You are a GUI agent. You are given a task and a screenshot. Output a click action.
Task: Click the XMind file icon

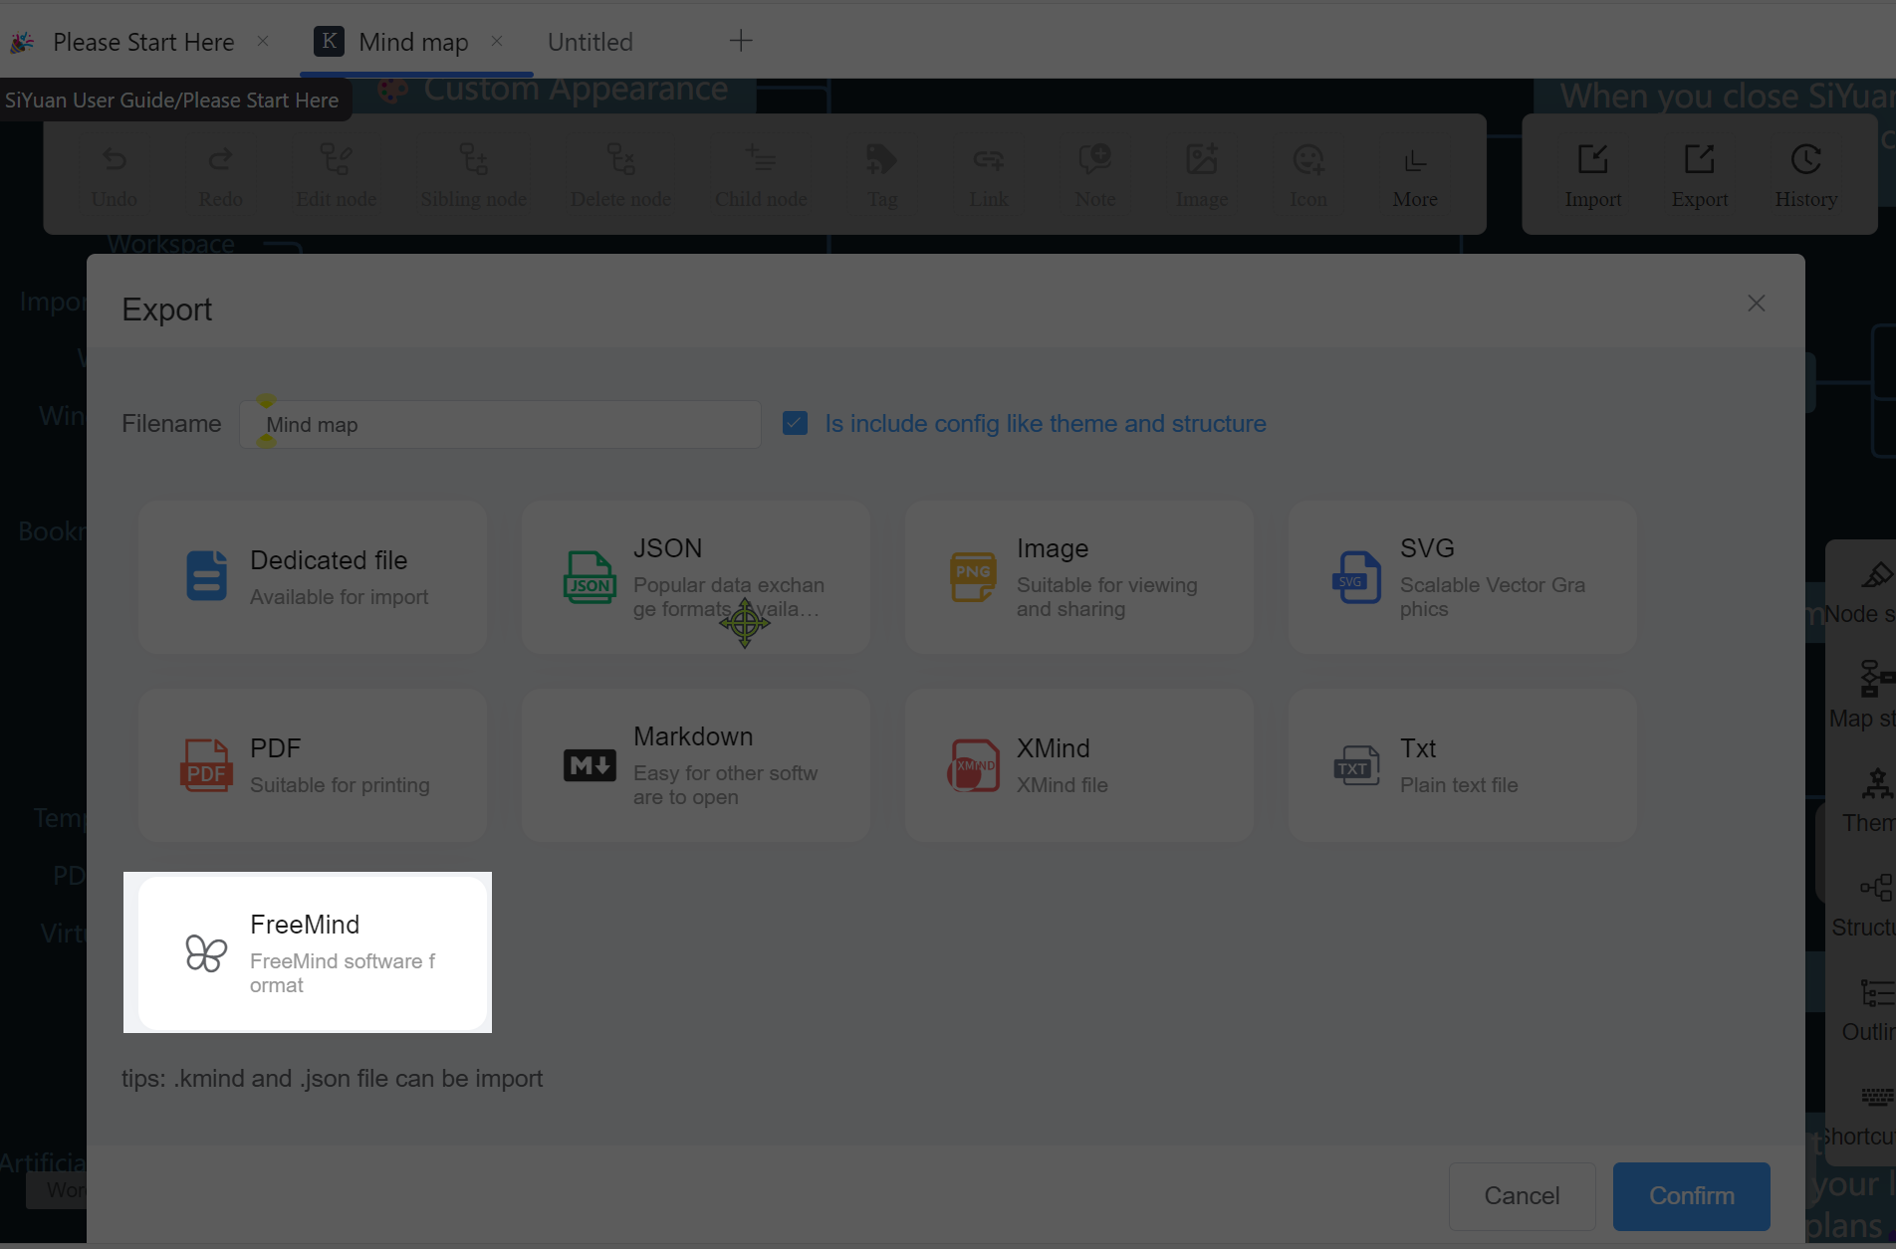click(x=973, y=765)
